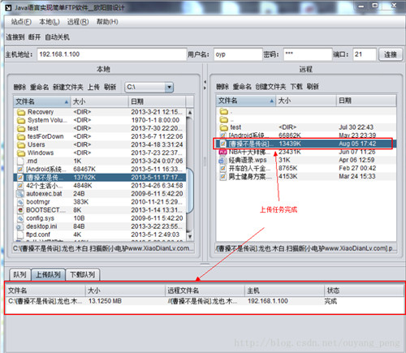Click the config.sys file icon
The height and width of the screenshot is (353, 406).
click(x=20, y=218)
